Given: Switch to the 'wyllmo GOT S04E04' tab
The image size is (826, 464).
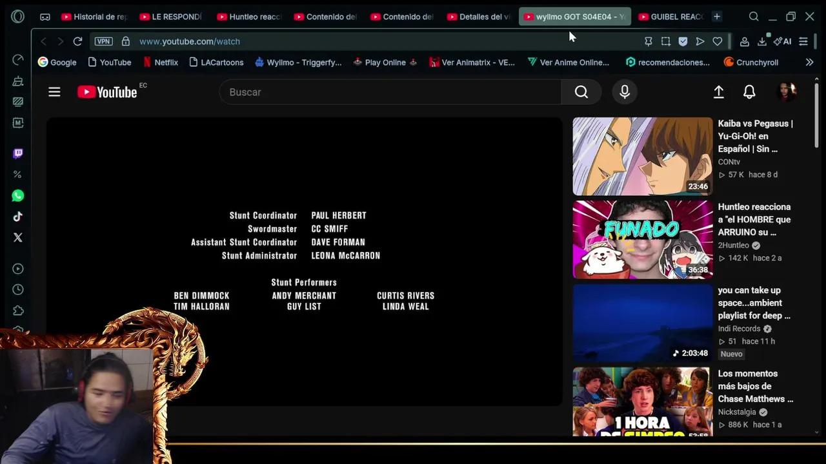Looking at the screenshot, I should click(574, 17).
